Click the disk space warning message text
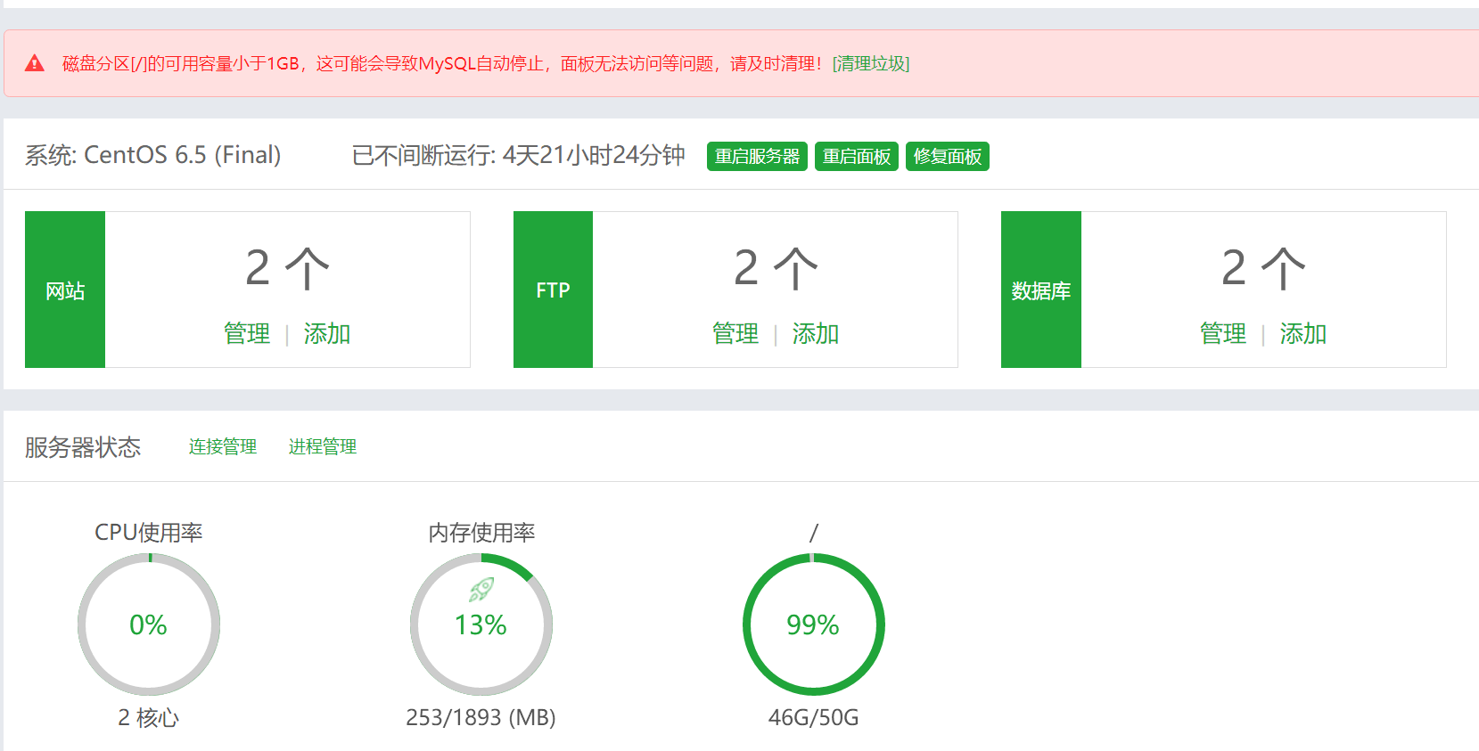The height and width of the screenshot is (751, 1479). 442,63
